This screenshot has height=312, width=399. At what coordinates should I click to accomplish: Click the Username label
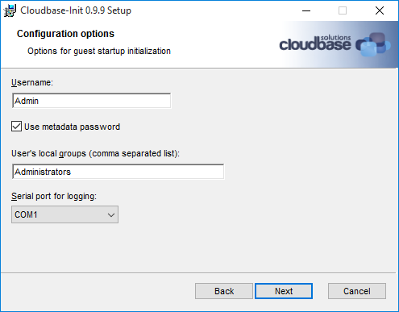[x=32, y=82]
